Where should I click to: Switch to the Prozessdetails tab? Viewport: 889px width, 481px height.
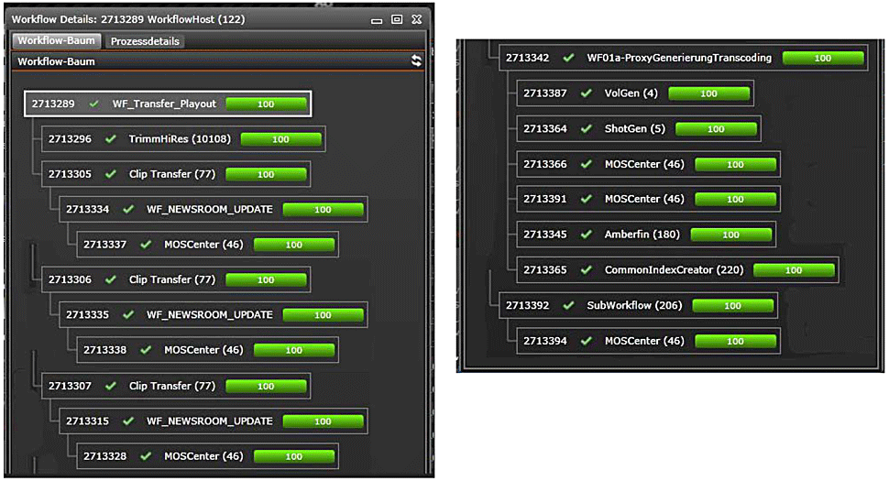[147, 41]
